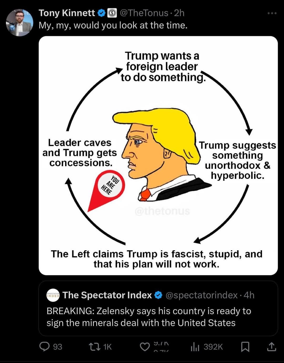Bookmark this tweet

pyautogui.click(x=245, y=347)
